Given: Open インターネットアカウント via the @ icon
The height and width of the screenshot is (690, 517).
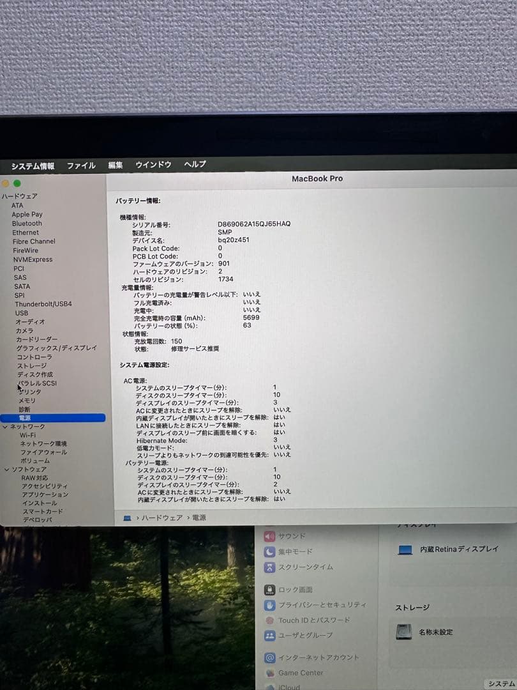Looking at the screenshot, I should (270, 657).
